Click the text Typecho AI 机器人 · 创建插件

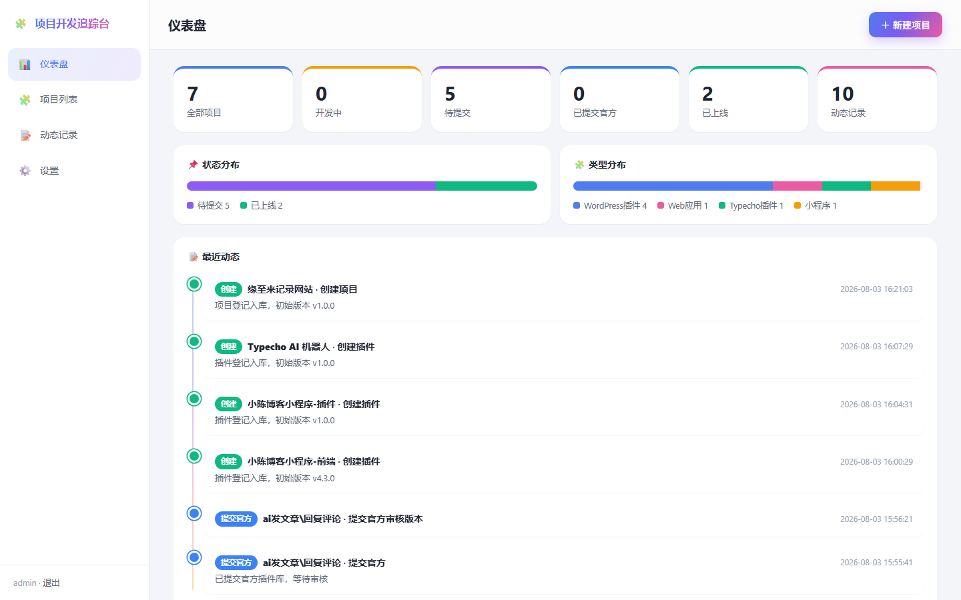click(x=311, y=347)
